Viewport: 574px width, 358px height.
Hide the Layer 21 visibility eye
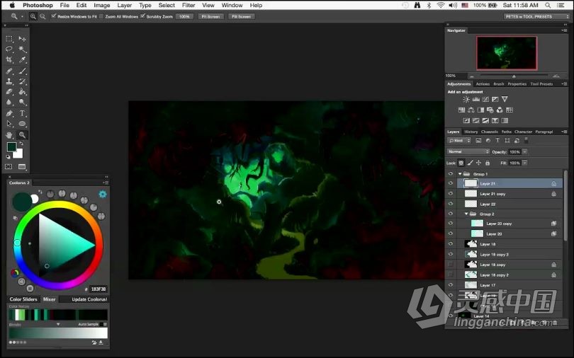tap(451, 184)
